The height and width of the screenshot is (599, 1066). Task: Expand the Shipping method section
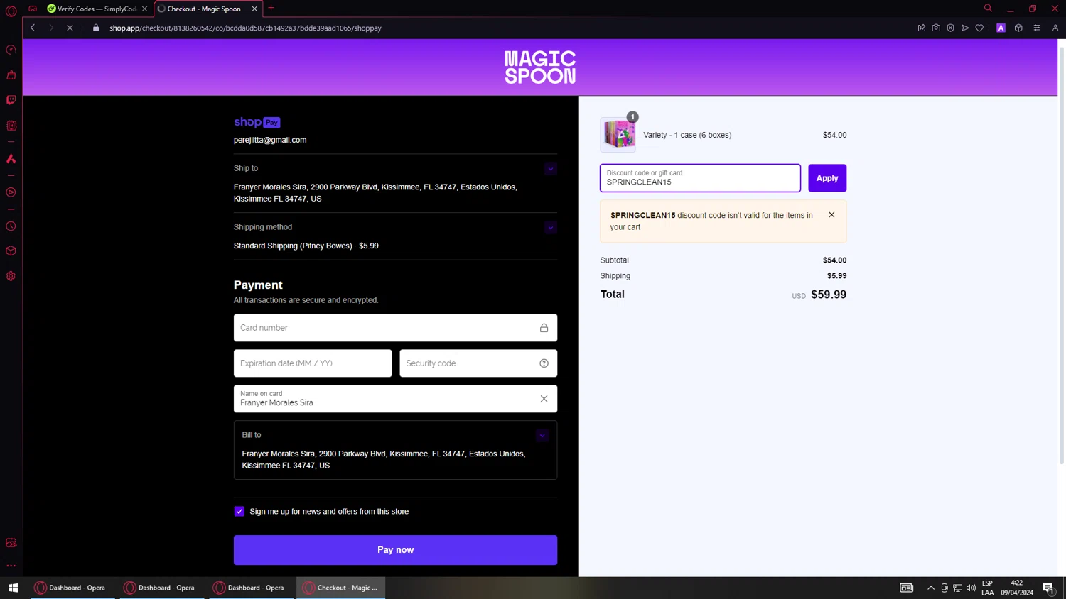tap(550, 228)
